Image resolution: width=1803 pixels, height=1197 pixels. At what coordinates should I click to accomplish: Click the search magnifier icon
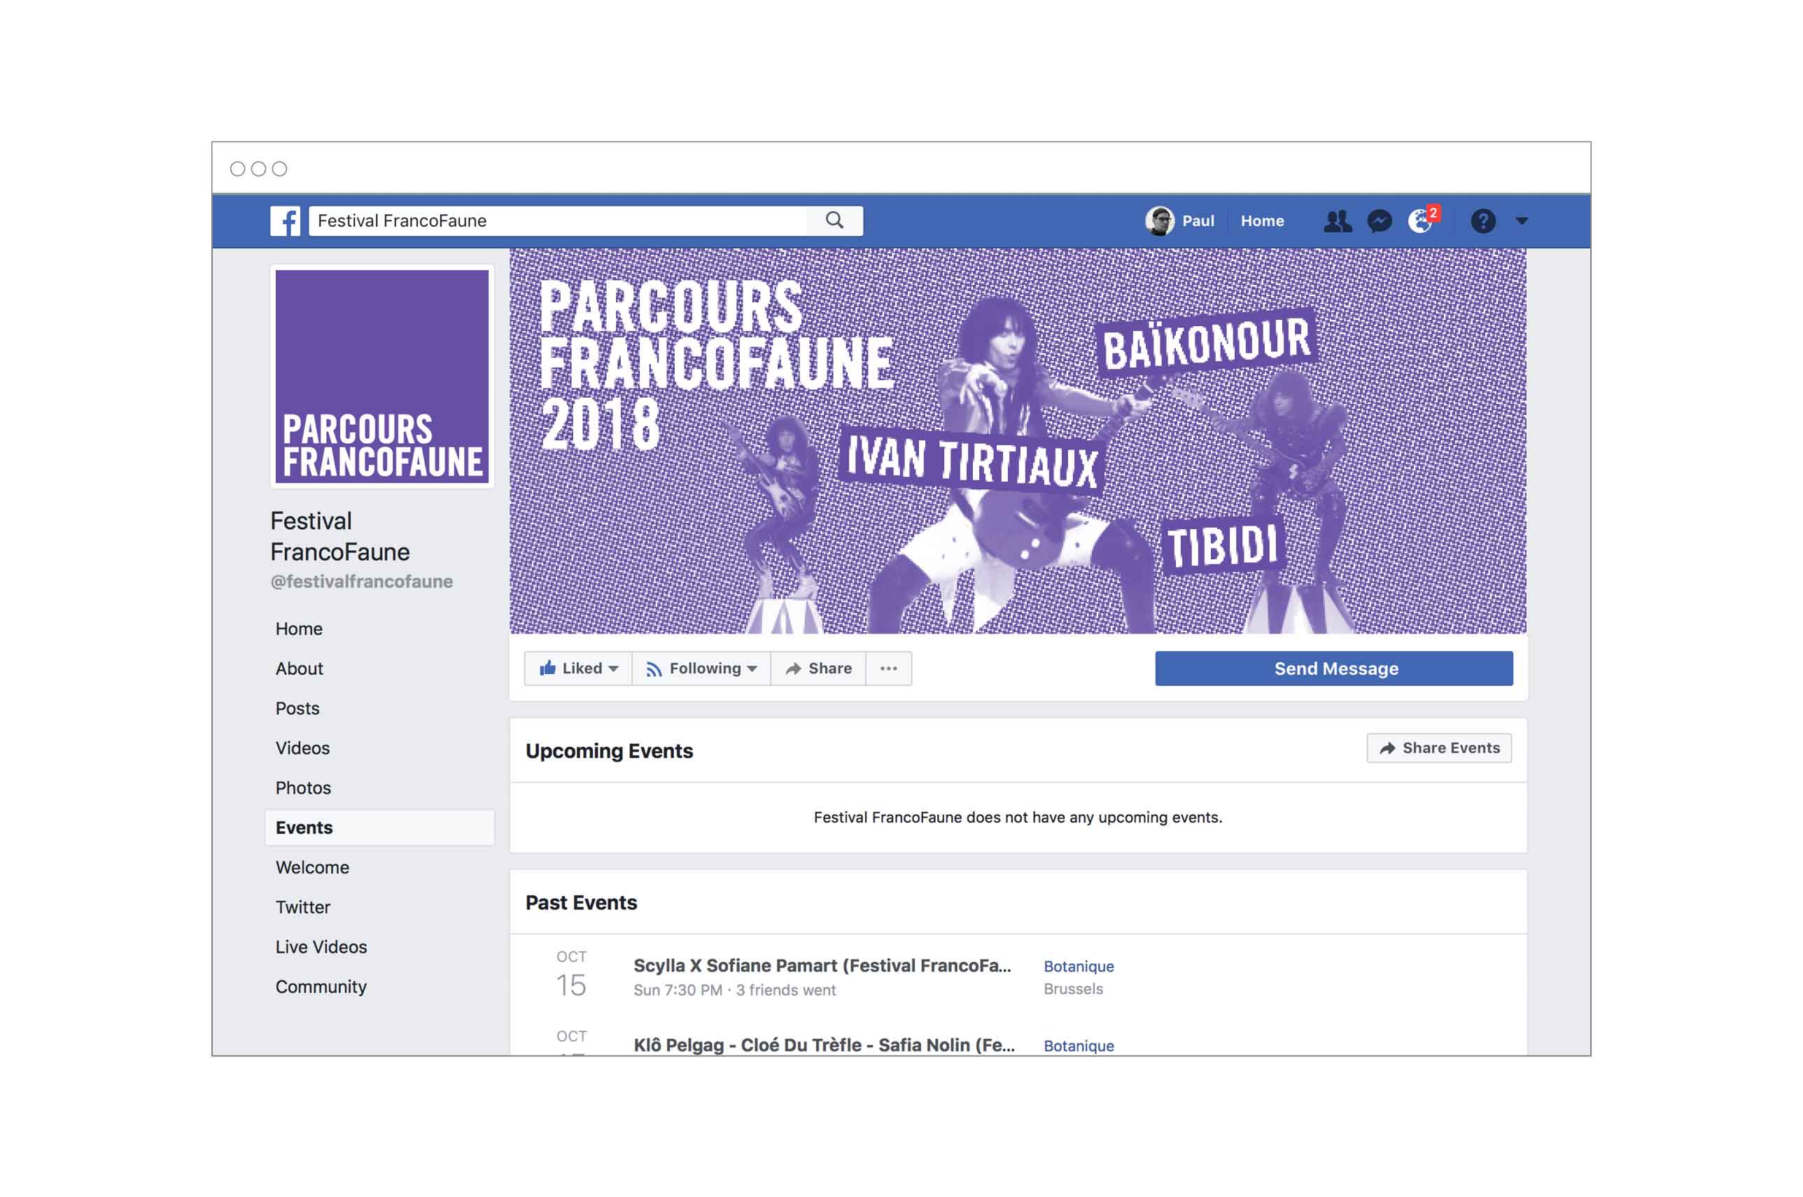click(834, 220)
